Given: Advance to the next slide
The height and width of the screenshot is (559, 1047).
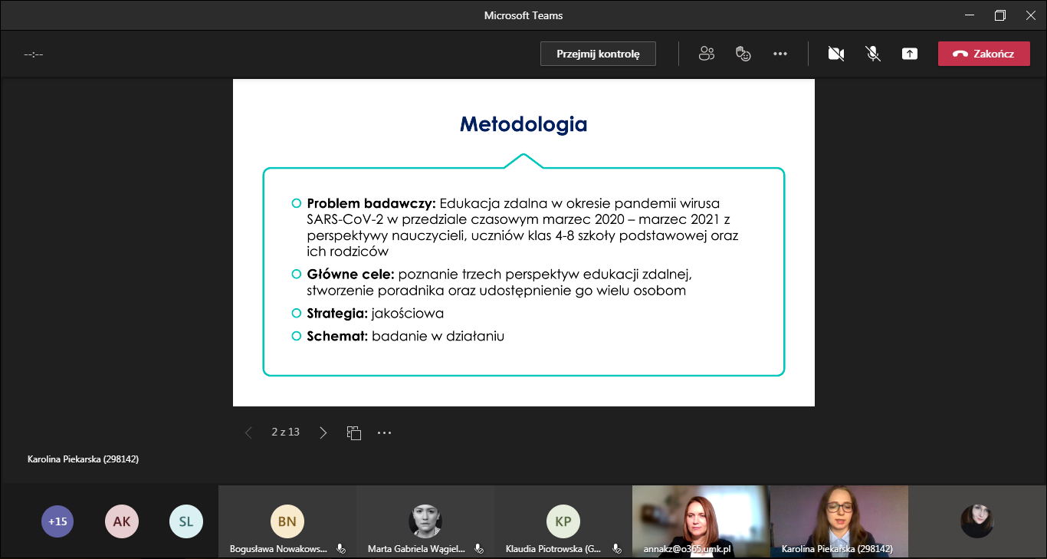Looking at the screenshot, I should coord(323,432).
